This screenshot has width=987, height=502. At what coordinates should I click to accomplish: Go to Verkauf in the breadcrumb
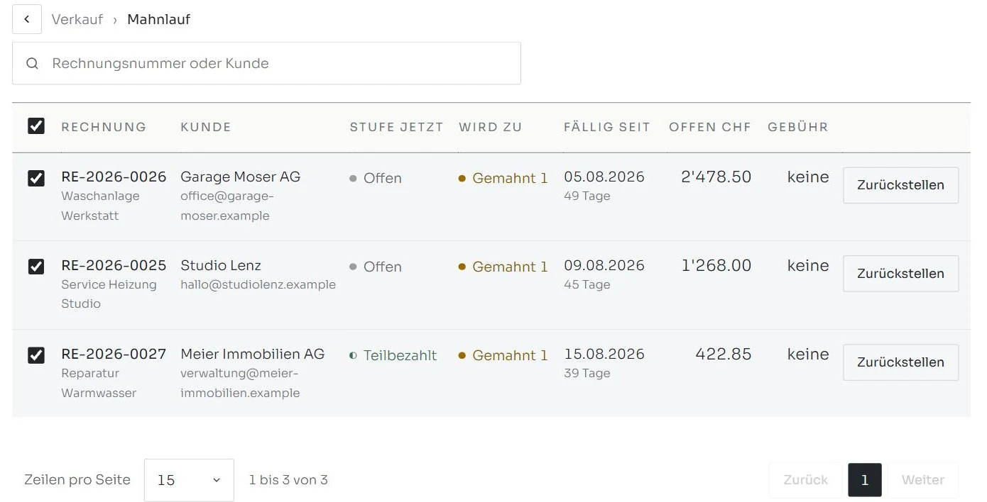[x=77, y=19]
